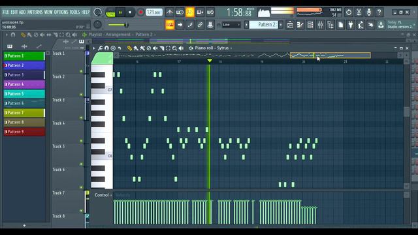The image size is (418, 235).
Task: Select the Piano roll mute tool
Action: point(155,48)
